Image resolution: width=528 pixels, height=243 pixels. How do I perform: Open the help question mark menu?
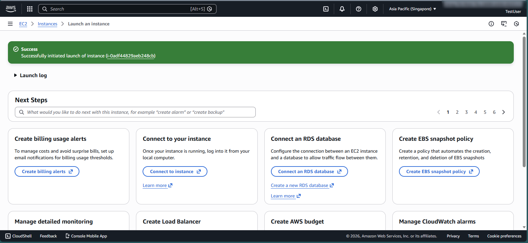pyautogui.click(x=359, y=9)
